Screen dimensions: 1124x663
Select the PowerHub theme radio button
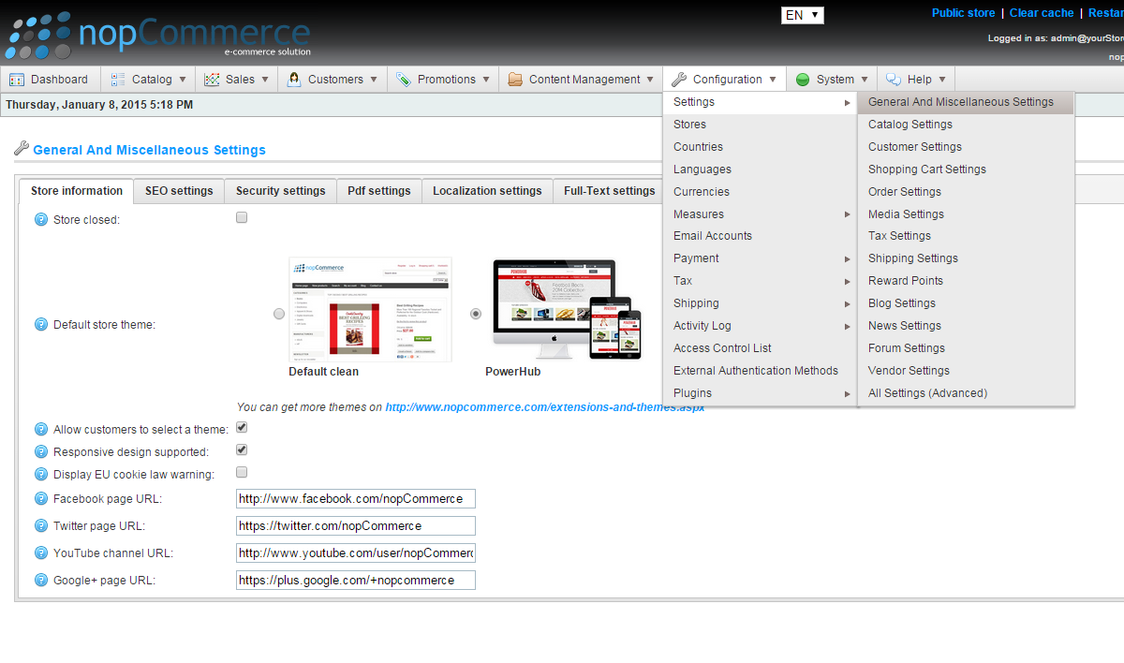(x=476, y=314)
